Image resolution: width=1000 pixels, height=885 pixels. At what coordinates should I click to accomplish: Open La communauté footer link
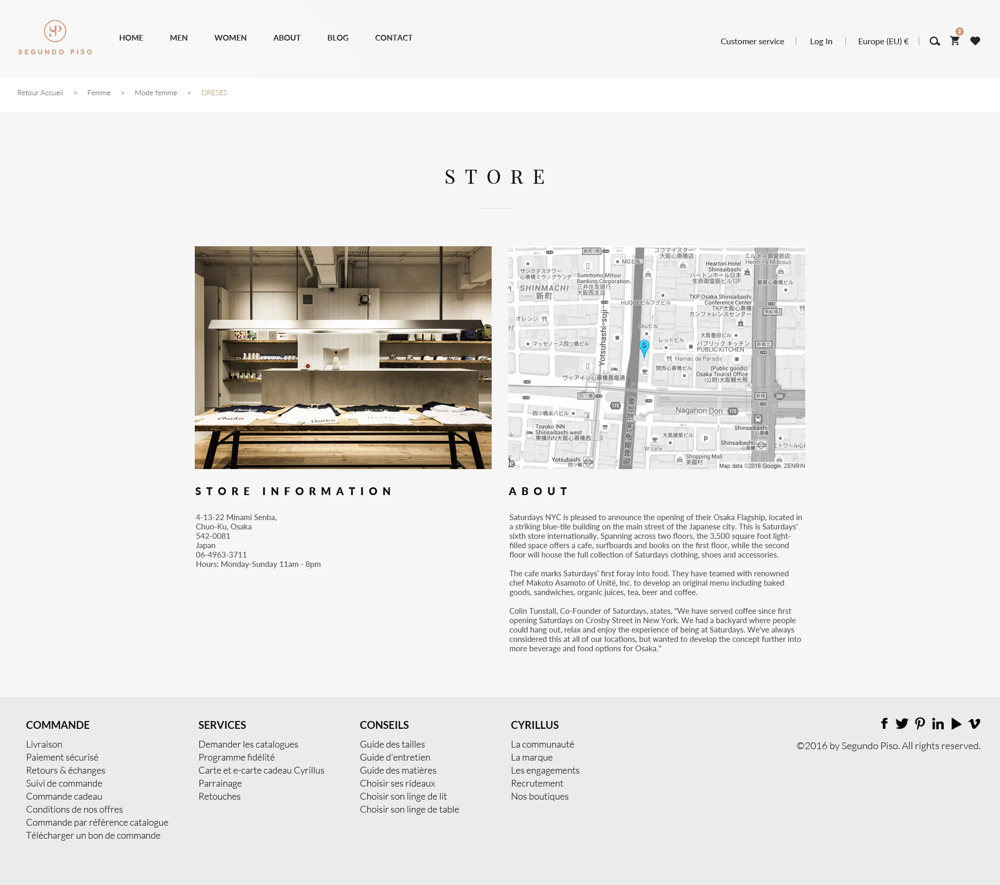click(x=542, y=744)
